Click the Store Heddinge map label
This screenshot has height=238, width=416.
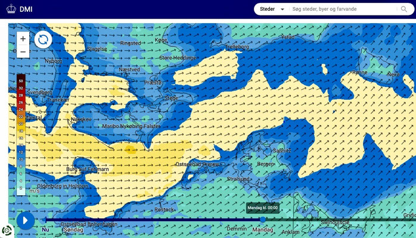pos(178,58)
